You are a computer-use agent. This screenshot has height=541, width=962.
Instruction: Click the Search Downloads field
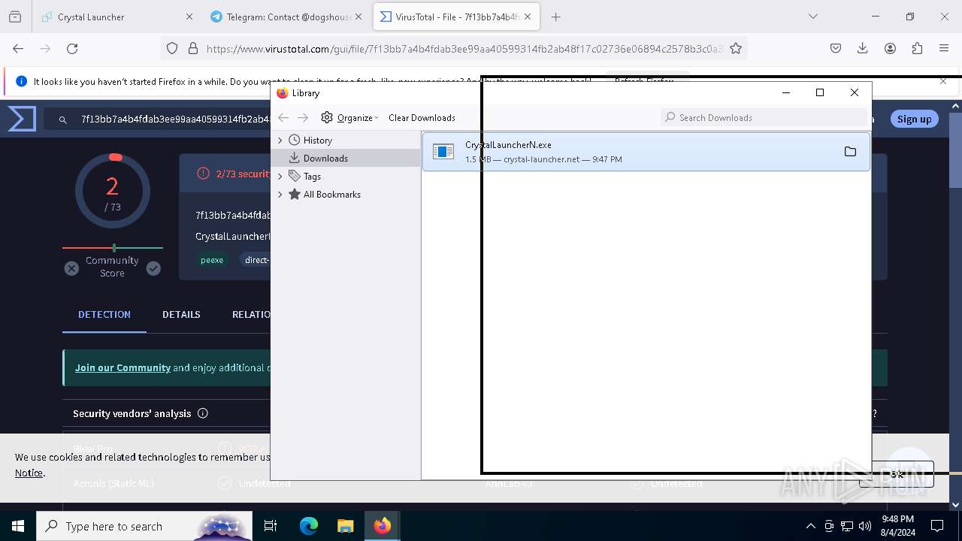(x=764, y=117)
